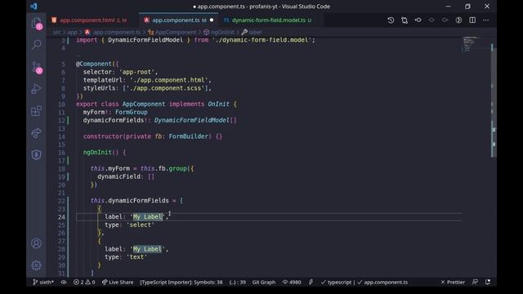Viewport: 523px width, 294px height.
Task: Start Live Share from status bar
Action: [x=118, y=282]
